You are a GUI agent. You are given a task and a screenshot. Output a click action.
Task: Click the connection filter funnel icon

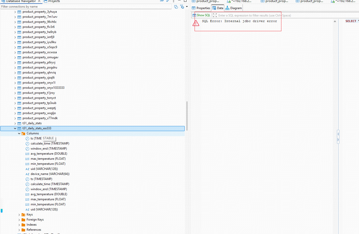click(182, 7)
